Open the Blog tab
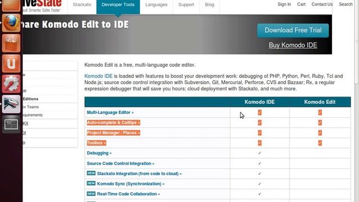This screenshot has height=202, width=359. [209, 4]
